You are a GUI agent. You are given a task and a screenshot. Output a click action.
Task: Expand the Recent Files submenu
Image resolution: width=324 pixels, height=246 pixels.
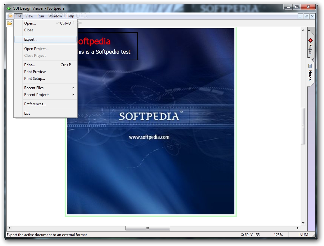[x=45, y=88]
